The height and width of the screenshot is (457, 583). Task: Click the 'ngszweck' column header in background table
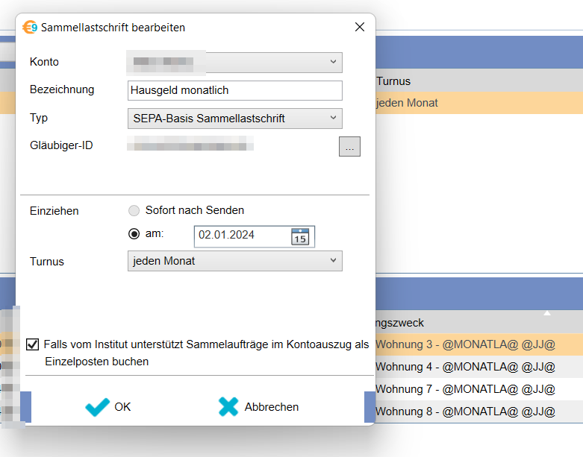pos(399,323)
